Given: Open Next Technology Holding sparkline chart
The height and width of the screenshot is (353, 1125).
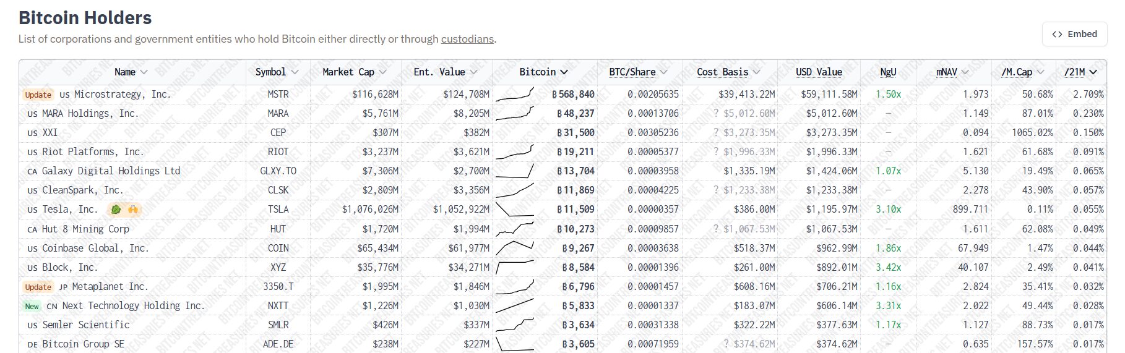Looking at the screenshot, I should (514, 305).
